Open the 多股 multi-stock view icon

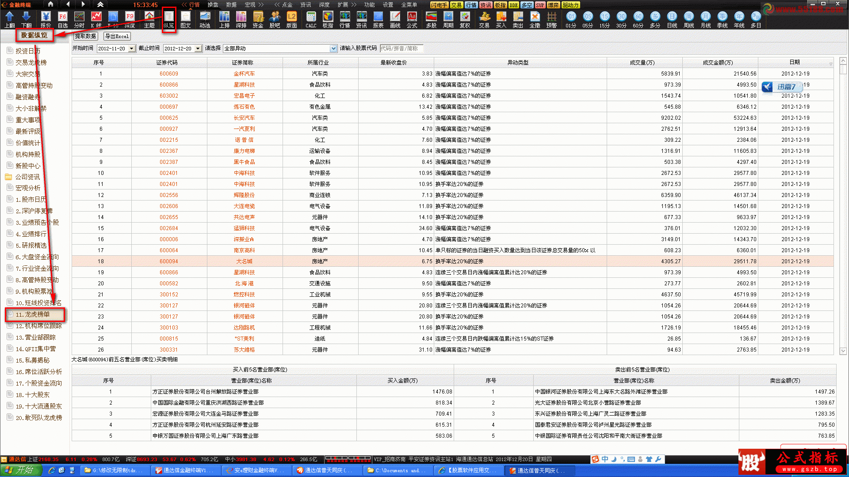431,19
